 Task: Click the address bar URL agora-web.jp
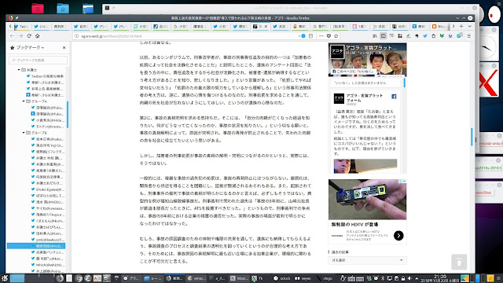point(111,36)
